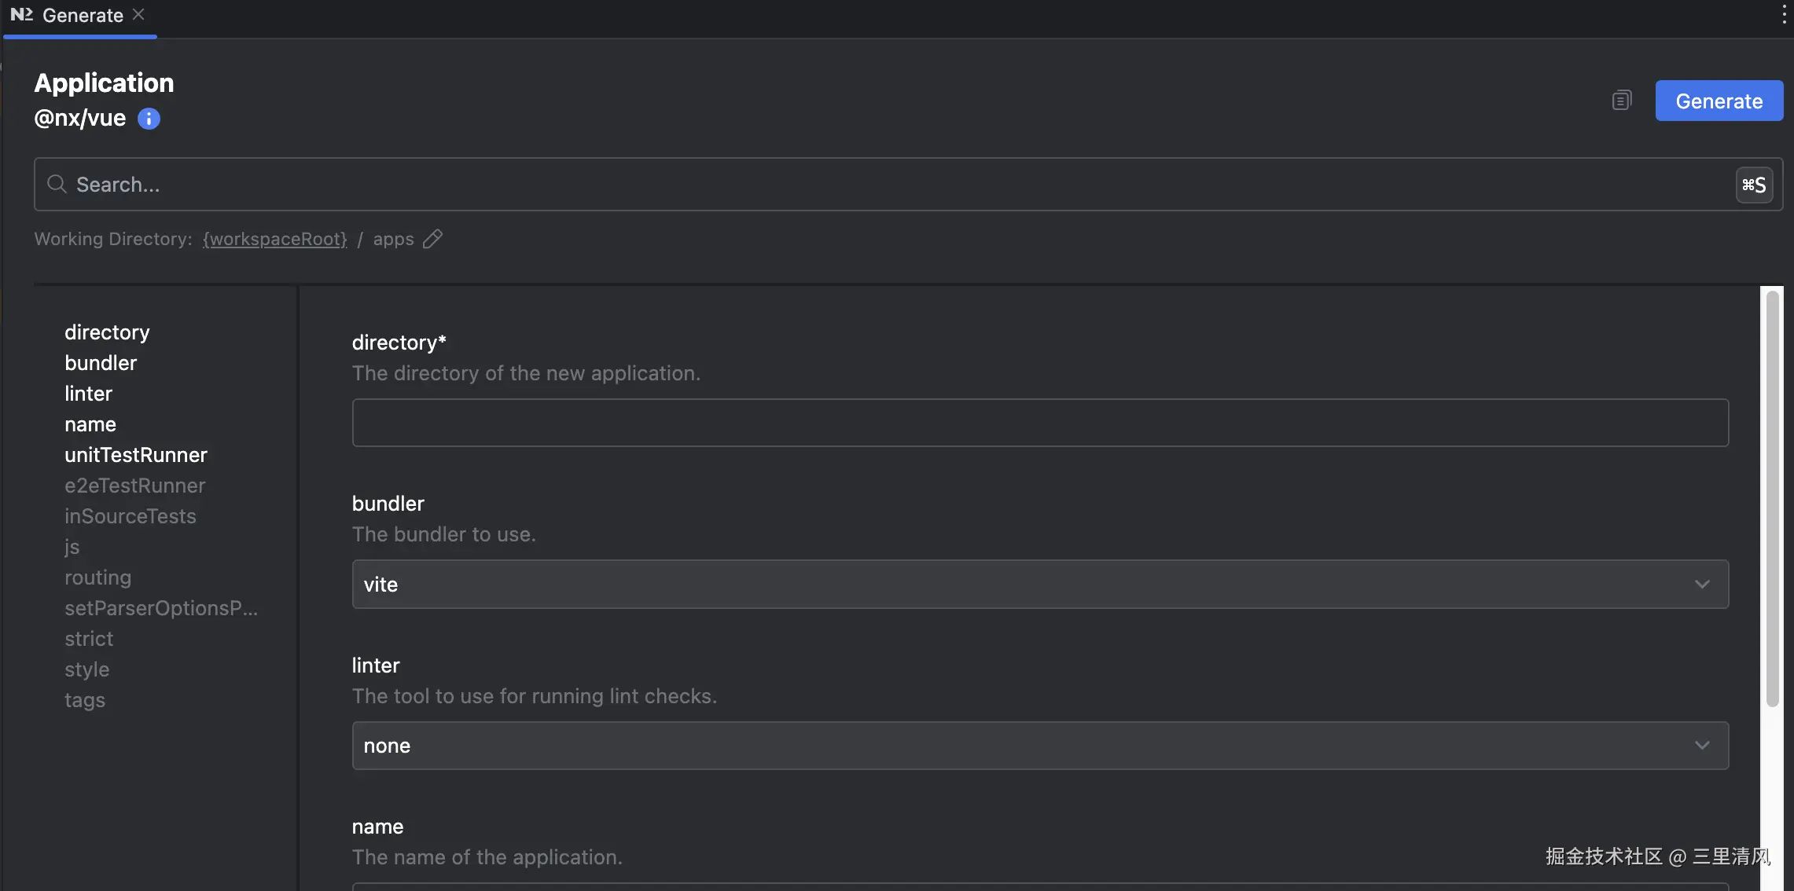
Task: Navigate to routing option in sidebar
Action: pyautogui.click(x=97, y=577)
